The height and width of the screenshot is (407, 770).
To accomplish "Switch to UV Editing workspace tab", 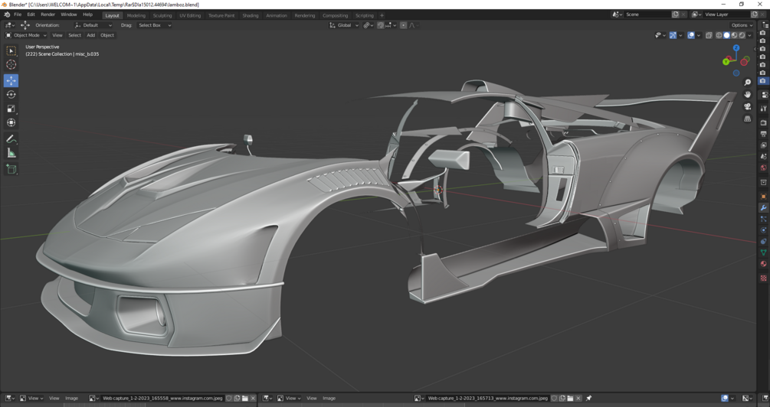I will pos(190,15).
